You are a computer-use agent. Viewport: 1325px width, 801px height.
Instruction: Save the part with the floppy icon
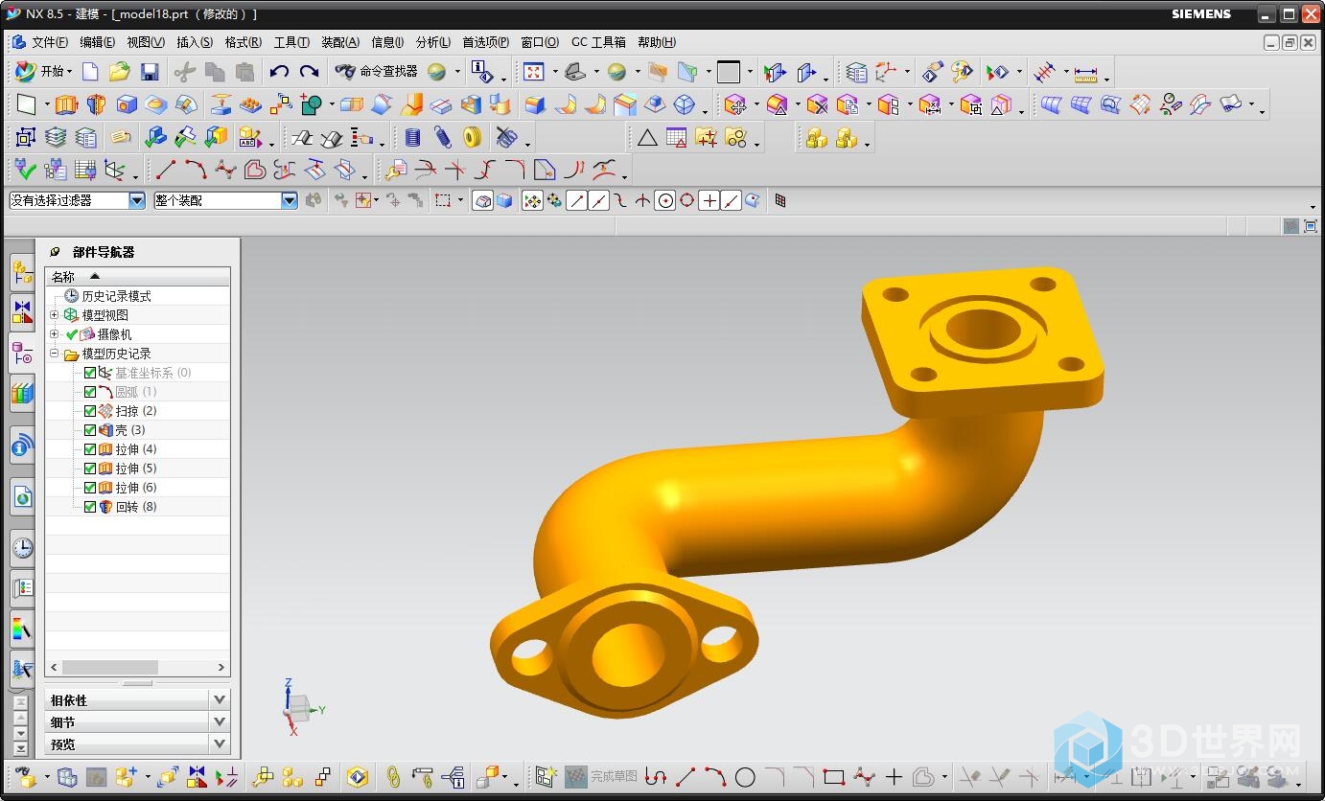[149, 72]
